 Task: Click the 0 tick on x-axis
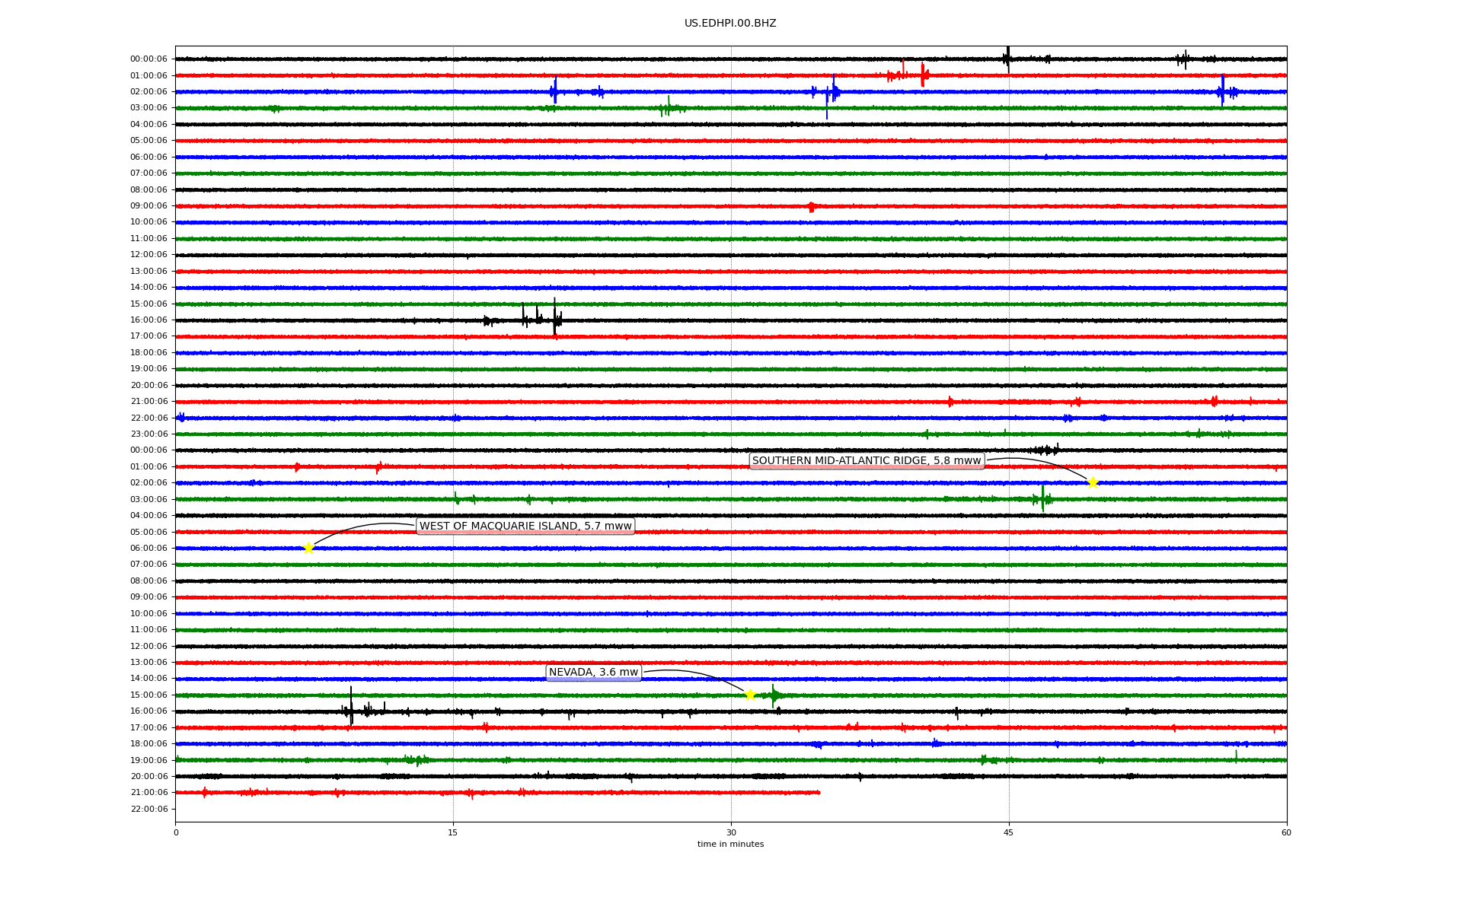tap(176, 832)
